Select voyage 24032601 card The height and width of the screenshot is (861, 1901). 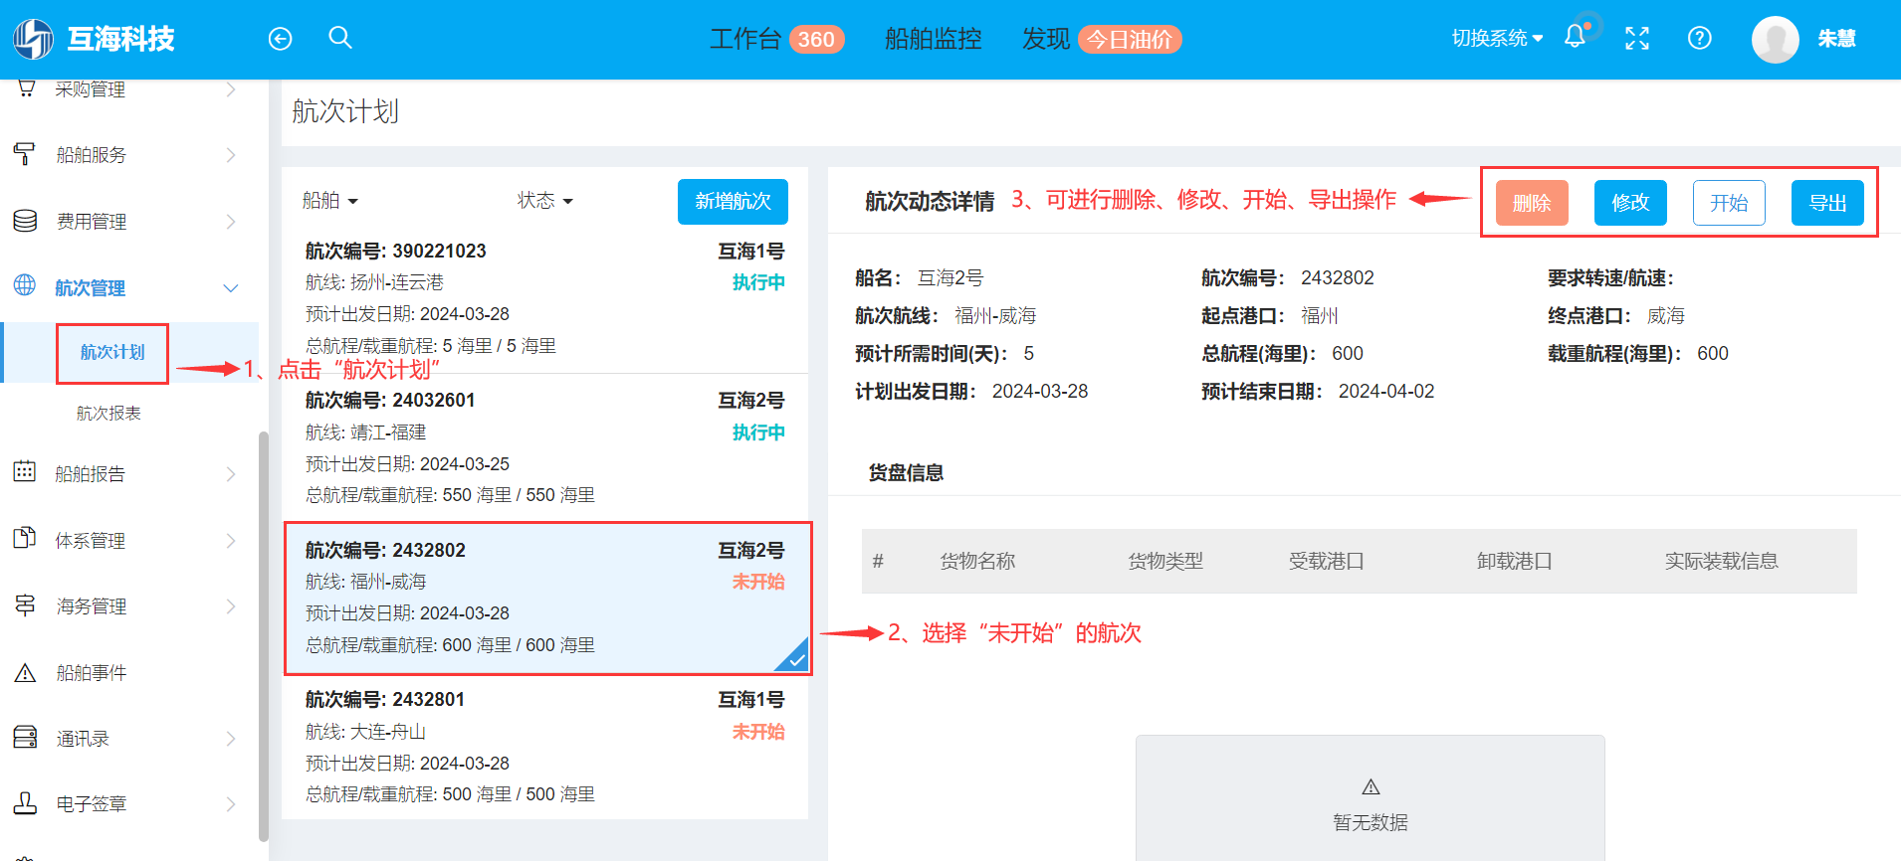click(x=545, y=447)
